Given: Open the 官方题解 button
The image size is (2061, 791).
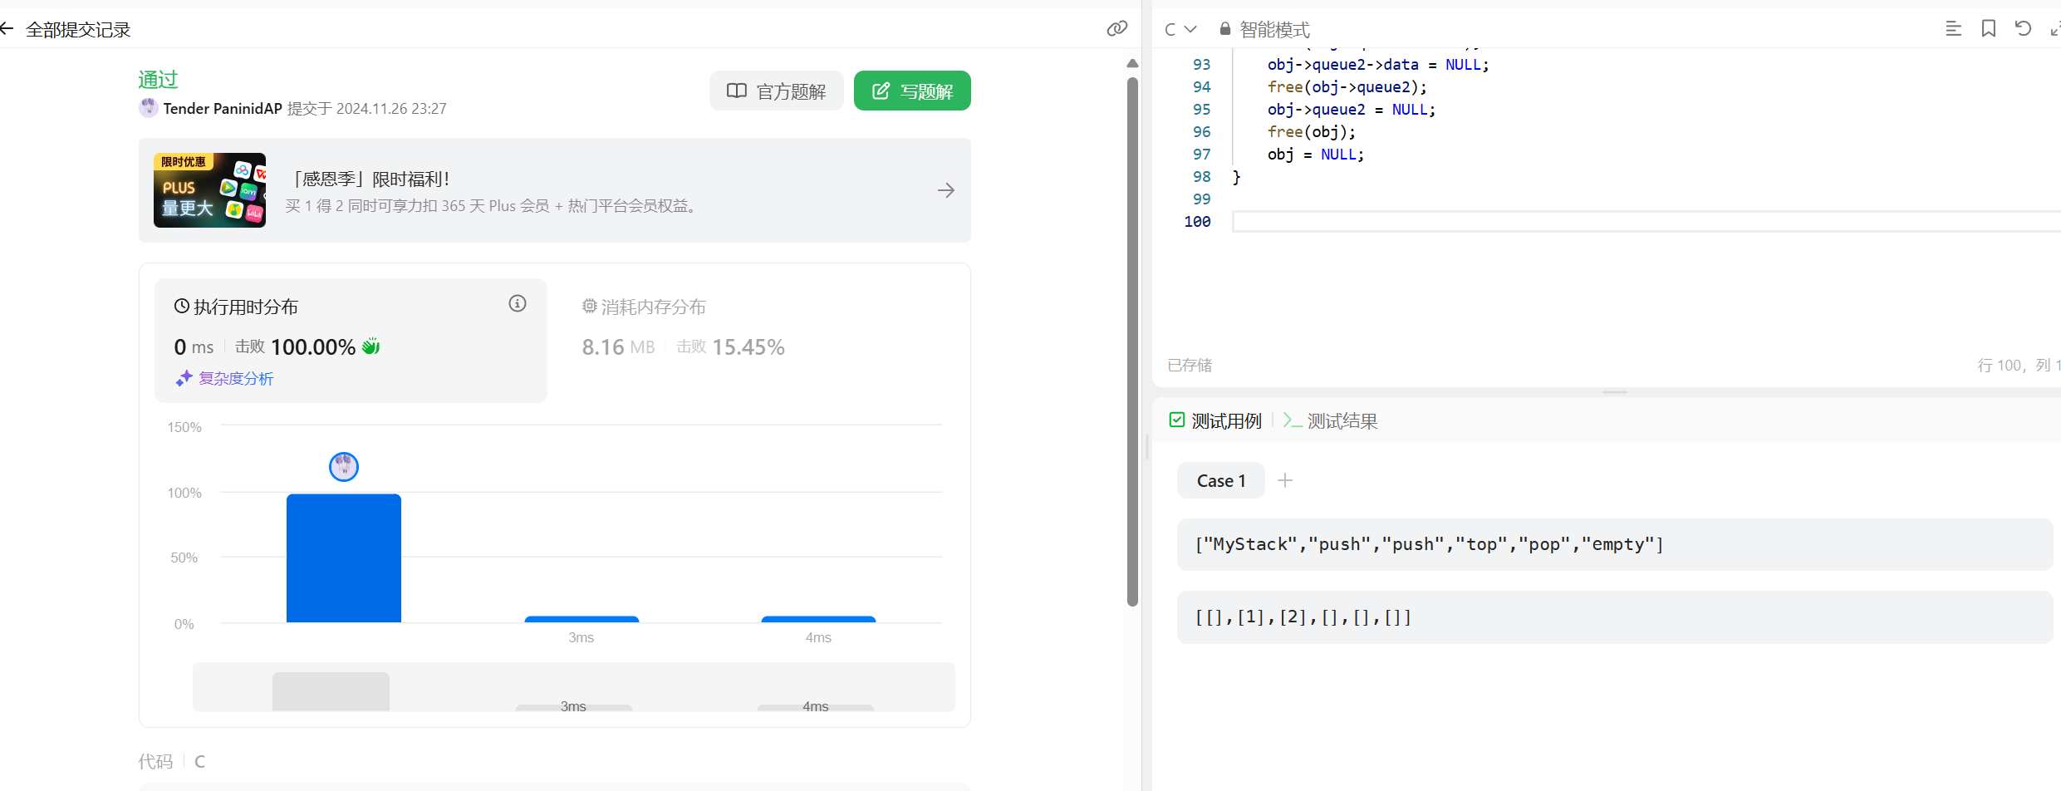Looking at the screenshot, I should (776, 91).
